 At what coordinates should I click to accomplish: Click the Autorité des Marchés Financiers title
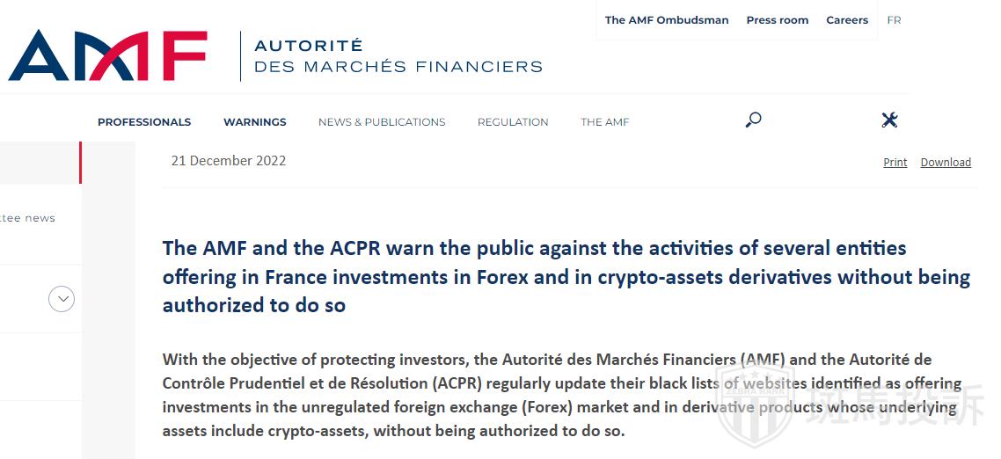[x=398, y=56]
